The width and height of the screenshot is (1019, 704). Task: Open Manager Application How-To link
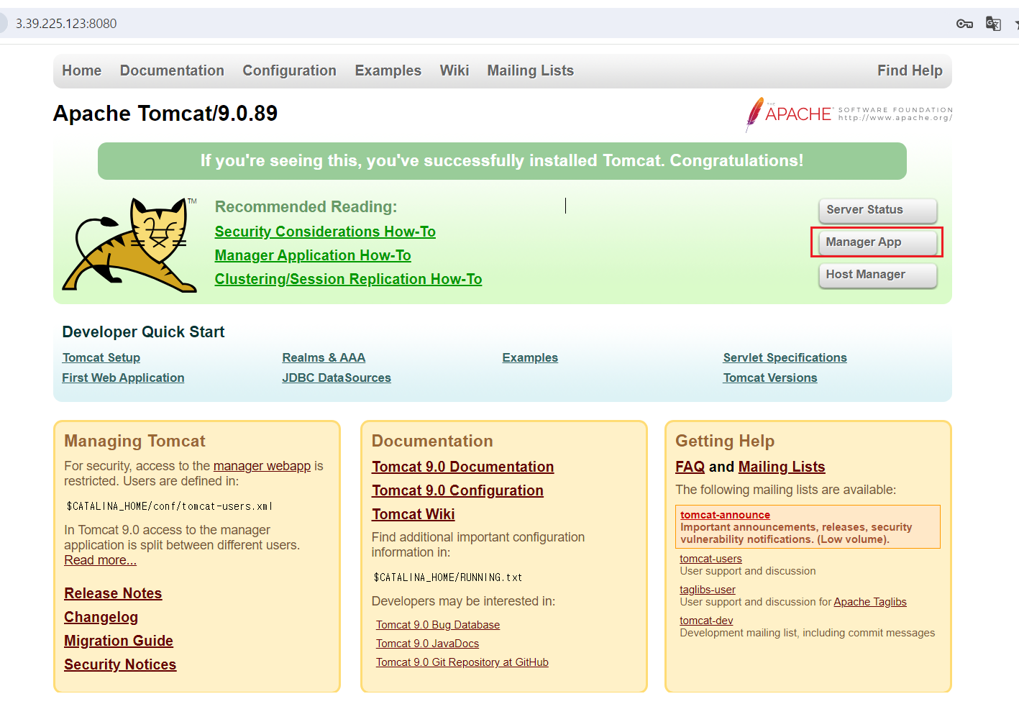313,255
